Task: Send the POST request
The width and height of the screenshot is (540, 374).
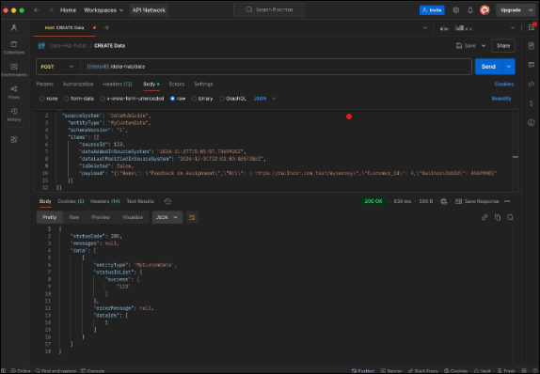Action: 488,67
